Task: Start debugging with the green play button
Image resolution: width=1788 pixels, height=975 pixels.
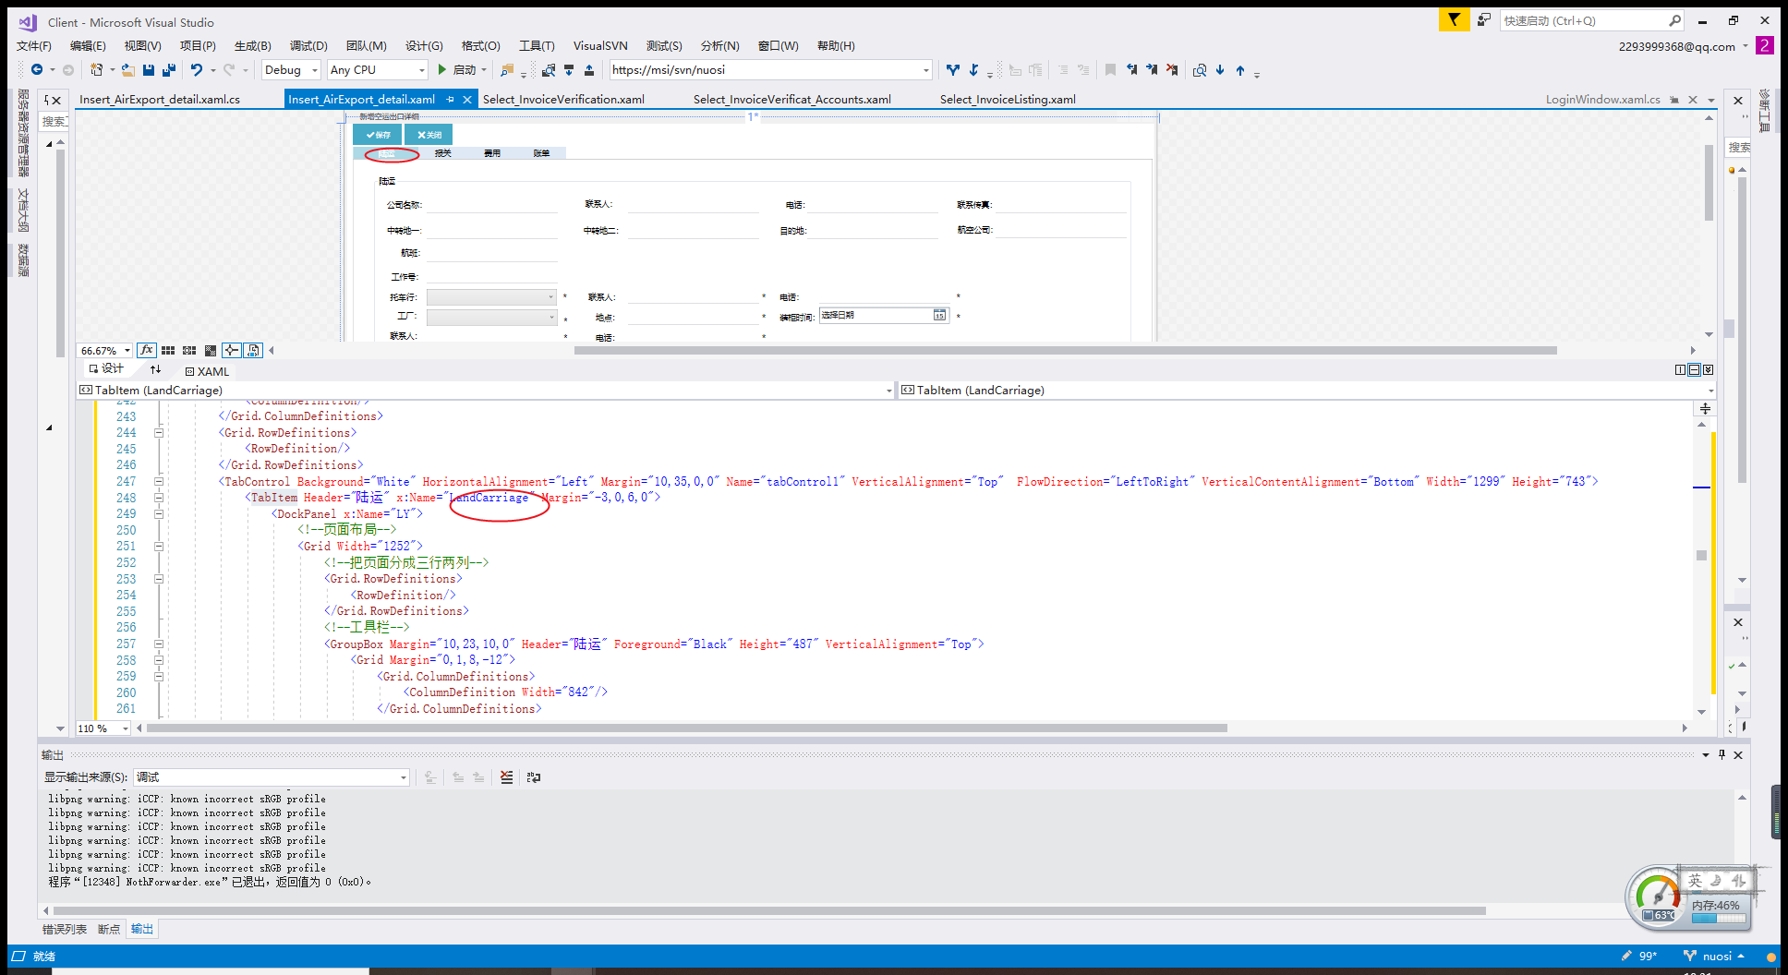Action: (x=442, y=69)
